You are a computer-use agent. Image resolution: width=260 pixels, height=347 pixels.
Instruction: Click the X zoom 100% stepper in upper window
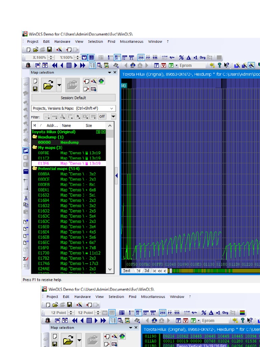click(x=51, y=58)
